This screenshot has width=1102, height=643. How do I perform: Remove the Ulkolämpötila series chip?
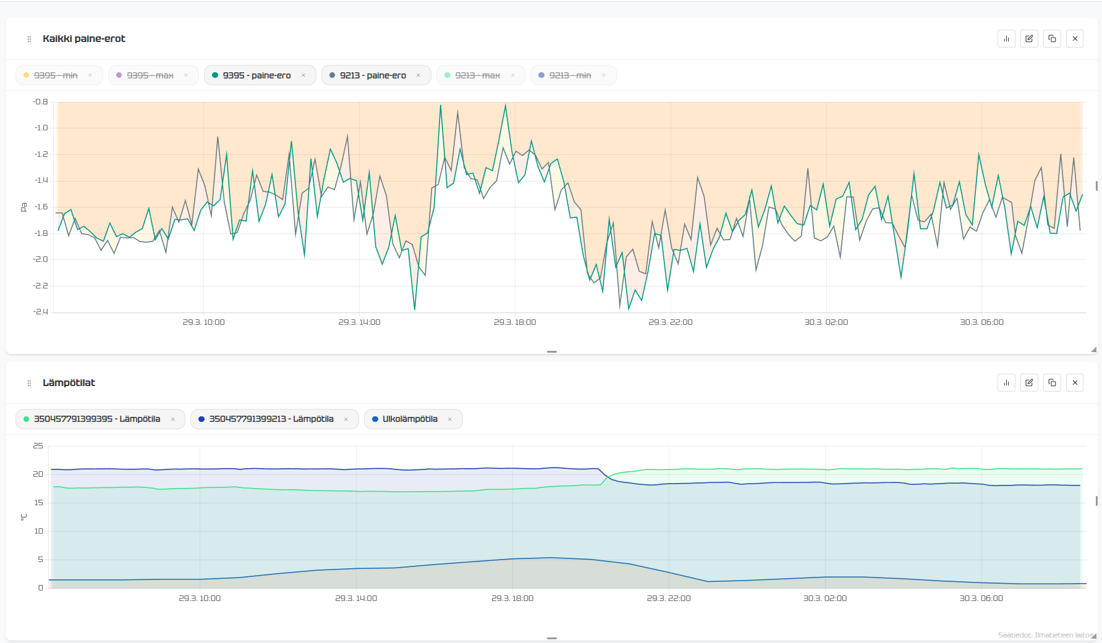pos(450,419)
